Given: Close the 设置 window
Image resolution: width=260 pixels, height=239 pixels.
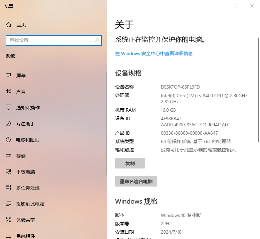Looking at the screenshot, I should coord(252,6).
